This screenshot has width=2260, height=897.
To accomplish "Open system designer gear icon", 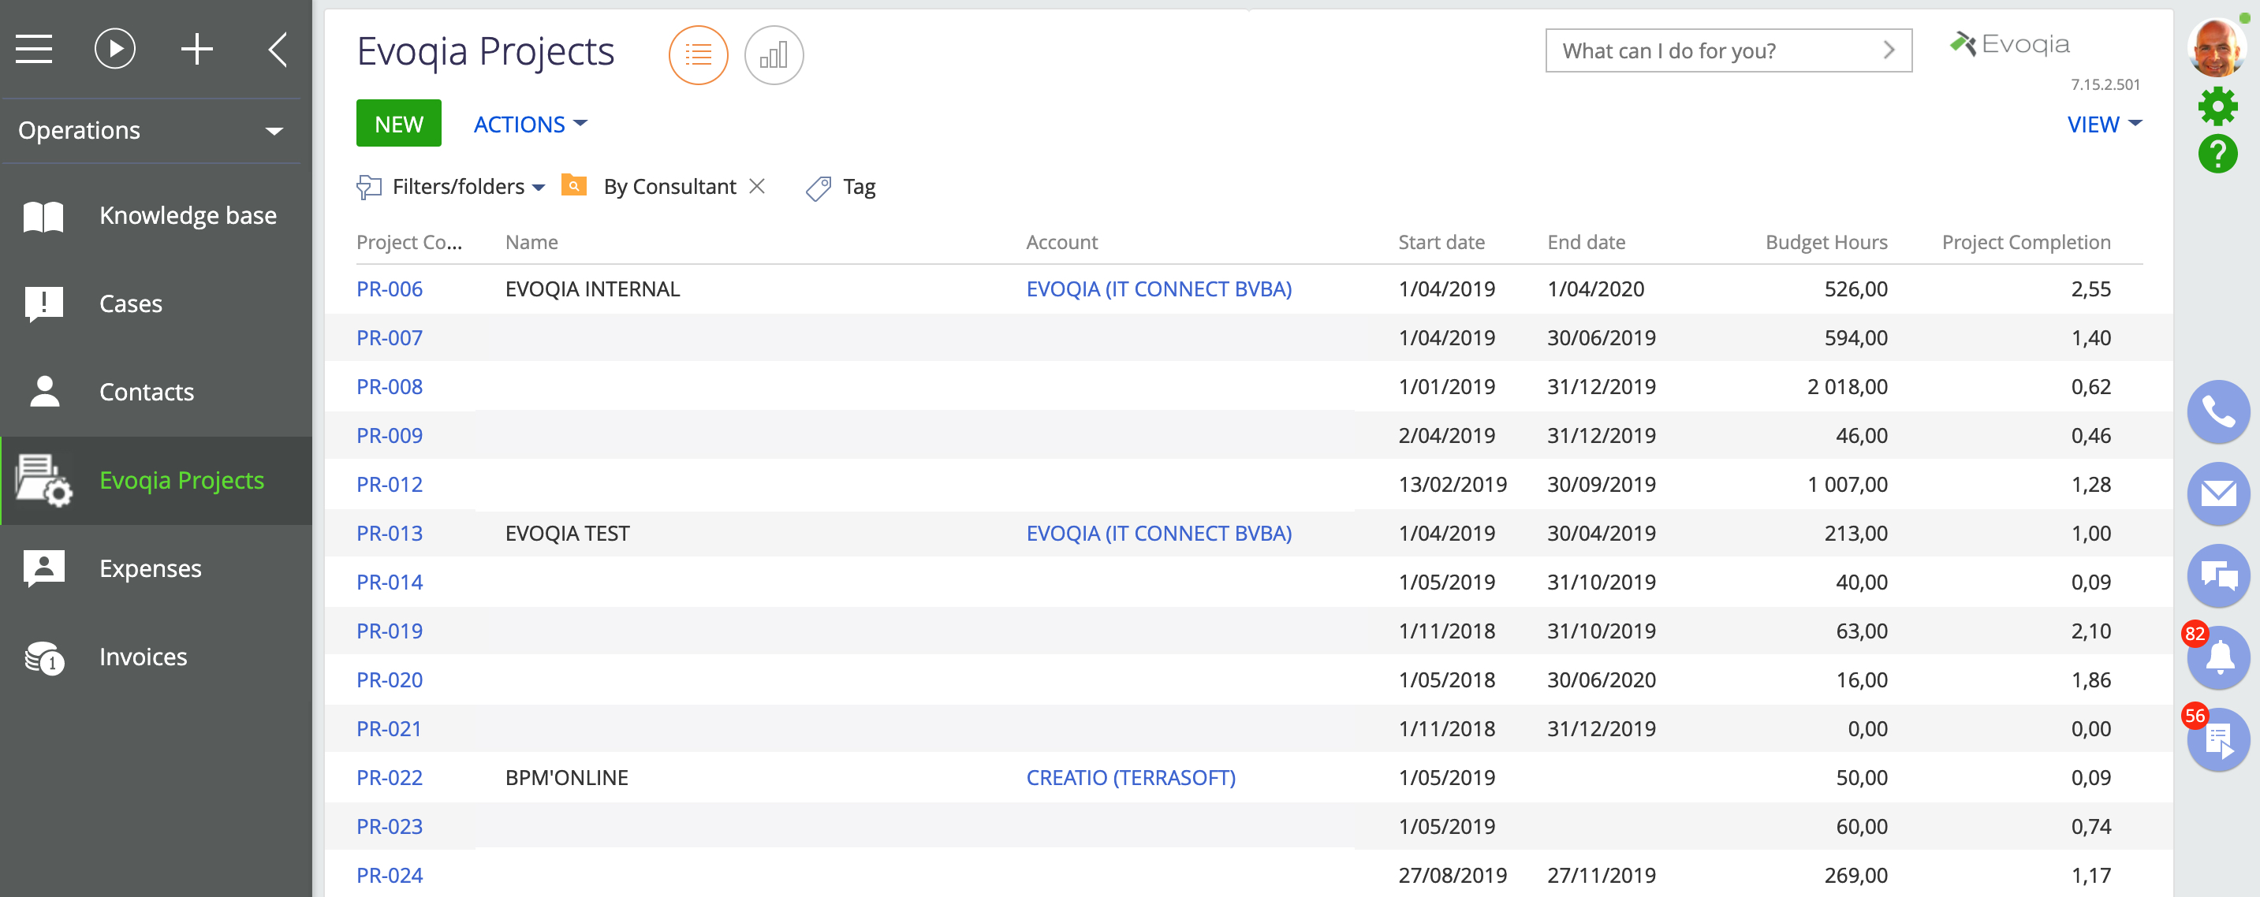I will click(2217, 106).
